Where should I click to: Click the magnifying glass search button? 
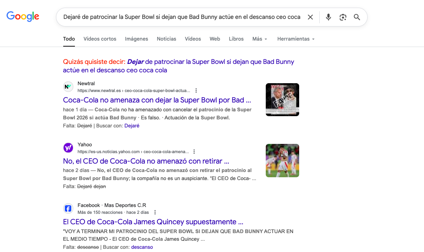coord(357,17)
